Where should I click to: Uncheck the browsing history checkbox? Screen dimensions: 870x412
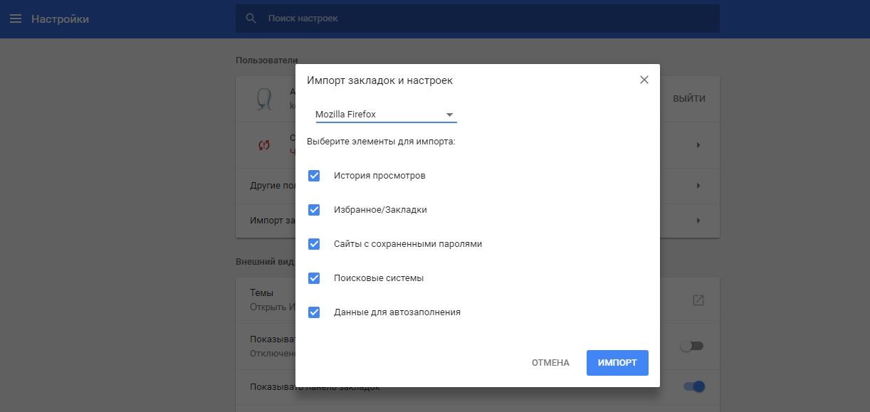(314, 176)
